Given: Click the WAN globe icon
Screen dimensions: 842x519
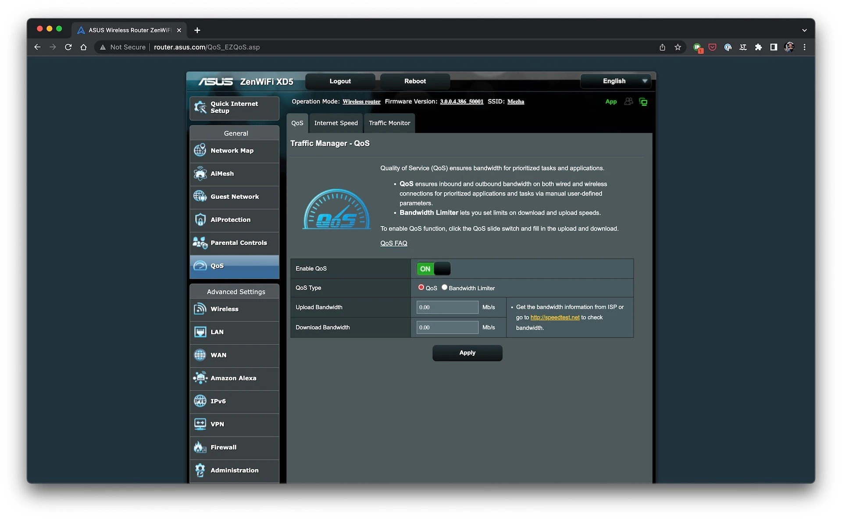Looking at the screenshot, I should (200, 355).
